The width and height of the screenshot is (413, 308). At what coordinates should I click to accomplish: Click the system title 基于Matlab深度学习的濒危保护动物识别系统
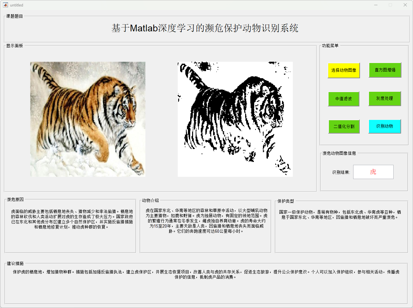(x=205, y=28)
